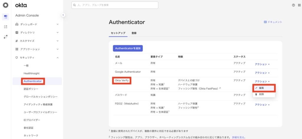Image resolution: width=302 pixels, height=139 pixels.
Task: Open アクション dropdown for Okta Verify row
Action: (262, 81)
